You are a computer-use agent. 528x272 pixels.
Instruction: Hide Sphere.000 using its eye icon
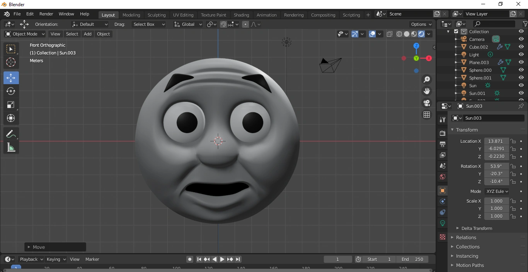(521, 70)
